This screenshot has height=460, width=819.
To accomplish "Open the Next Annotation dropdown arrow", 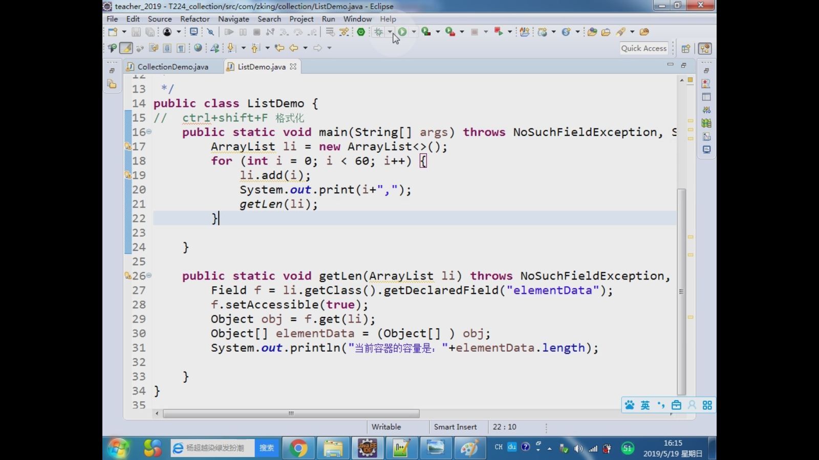I will coord(243,48).
